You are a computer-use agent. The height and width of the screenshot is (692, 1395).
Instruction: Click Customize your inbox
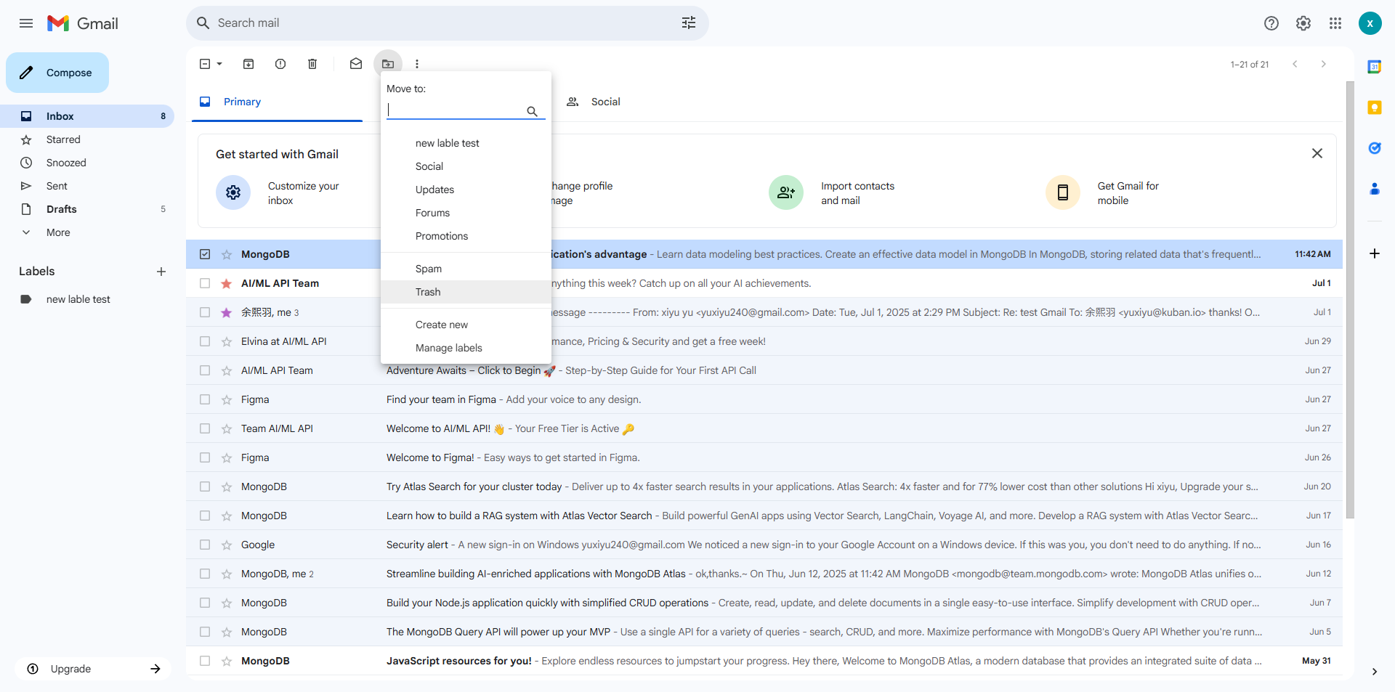(x=303, y=193)
